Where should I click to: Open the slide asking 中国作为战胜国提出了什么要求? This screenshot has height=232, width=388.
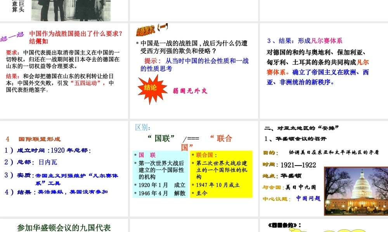(64, 71)
